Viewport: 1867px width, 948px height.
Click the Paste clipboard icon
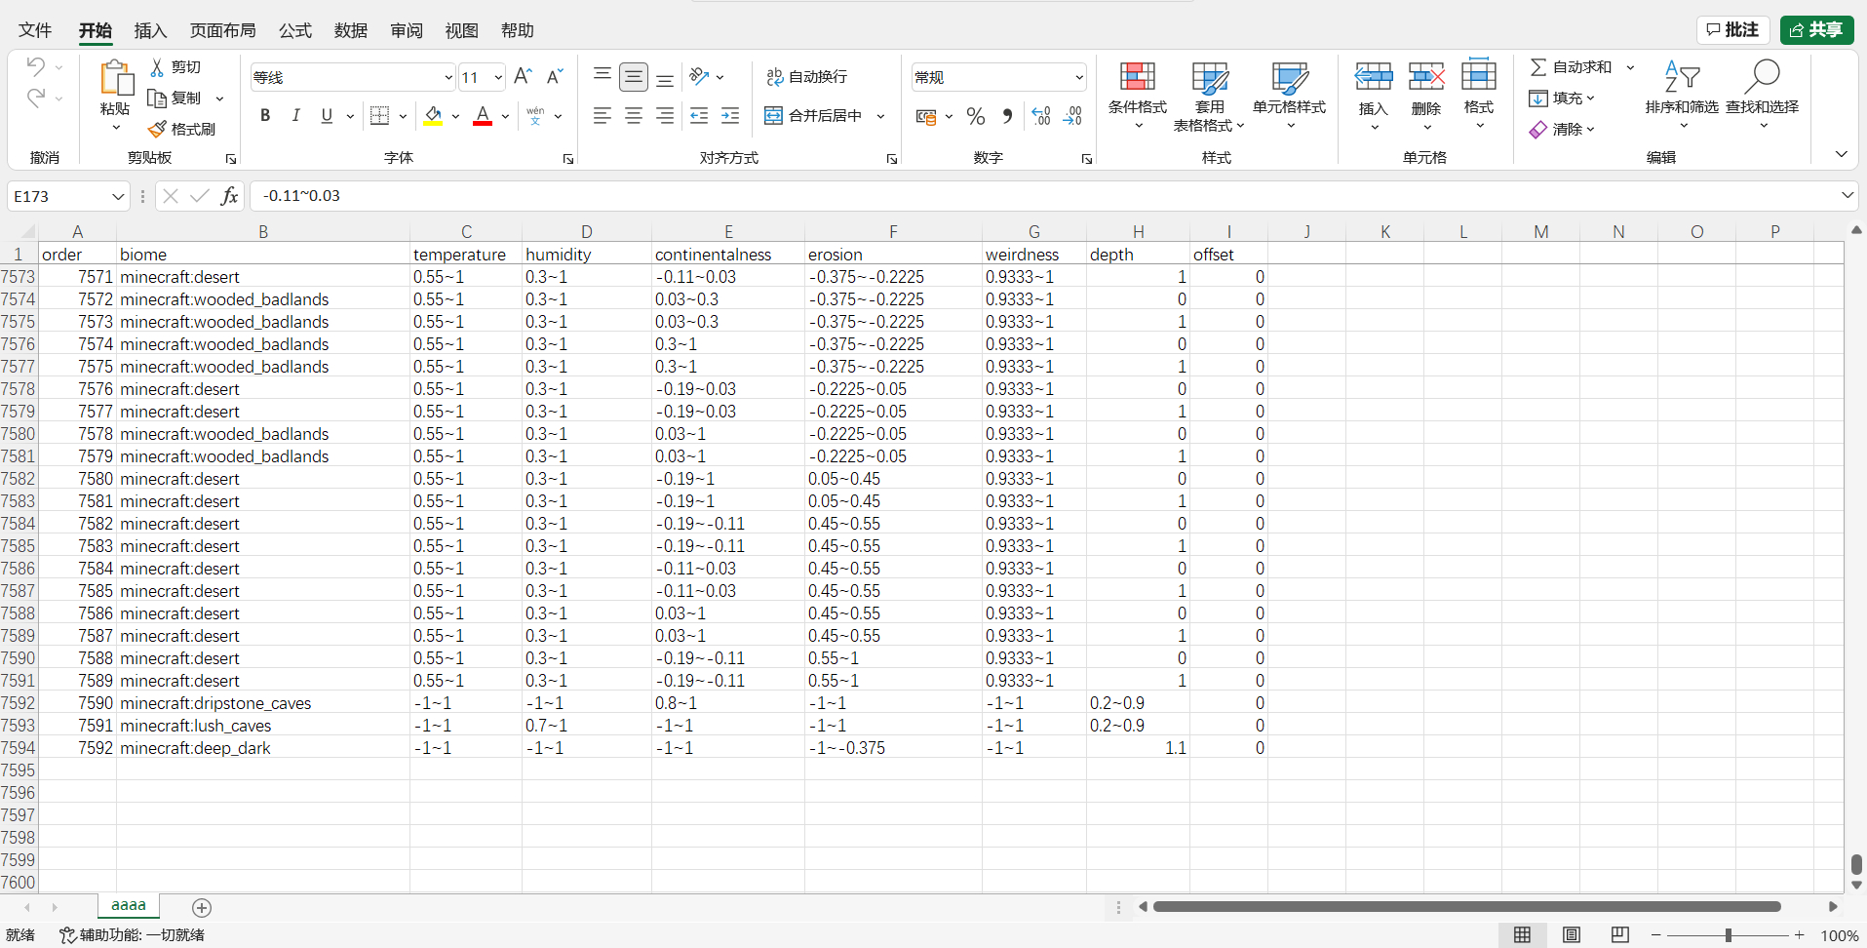coord(115,77)
